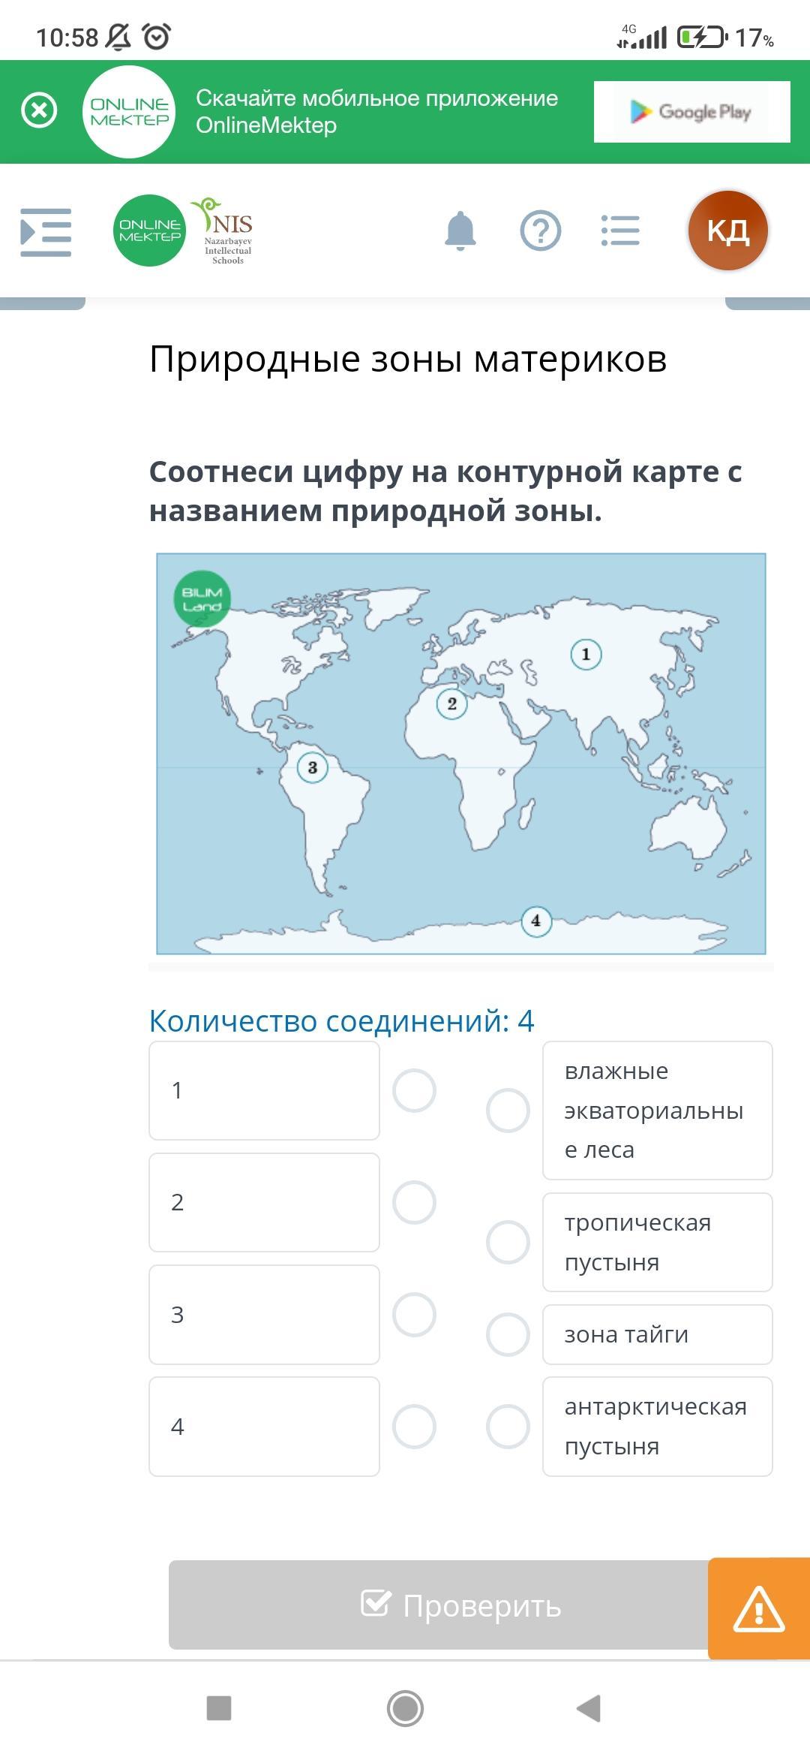Open the lesson list icon
The width and height of the screenshot is (810, 1757).
(x=620, y=231)
